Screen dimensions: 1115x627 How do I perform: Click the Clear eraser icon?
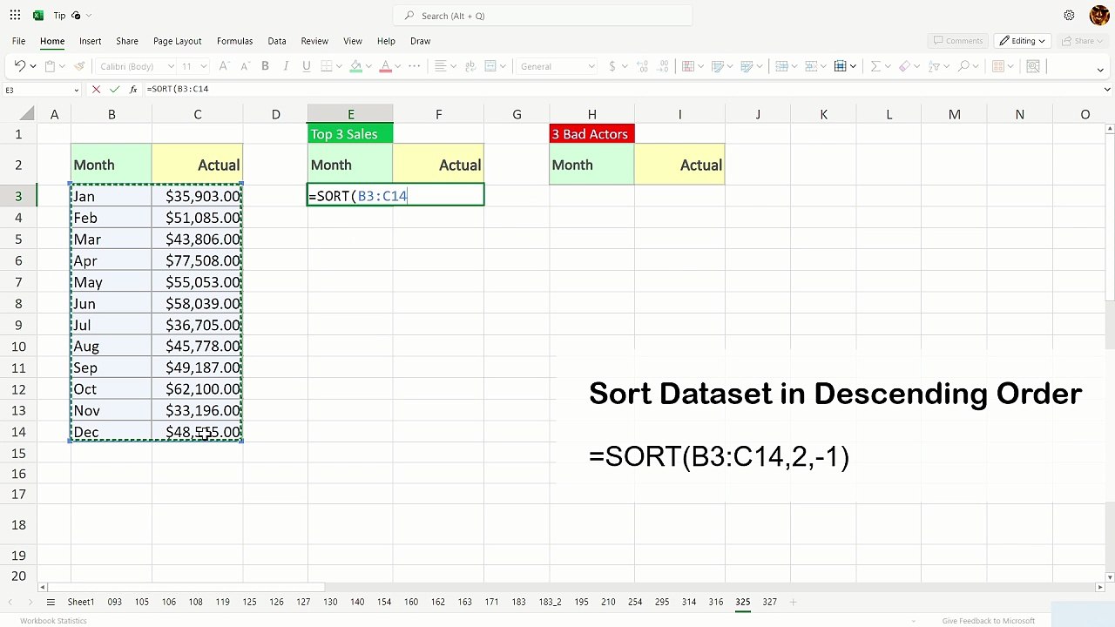[905, 66]
